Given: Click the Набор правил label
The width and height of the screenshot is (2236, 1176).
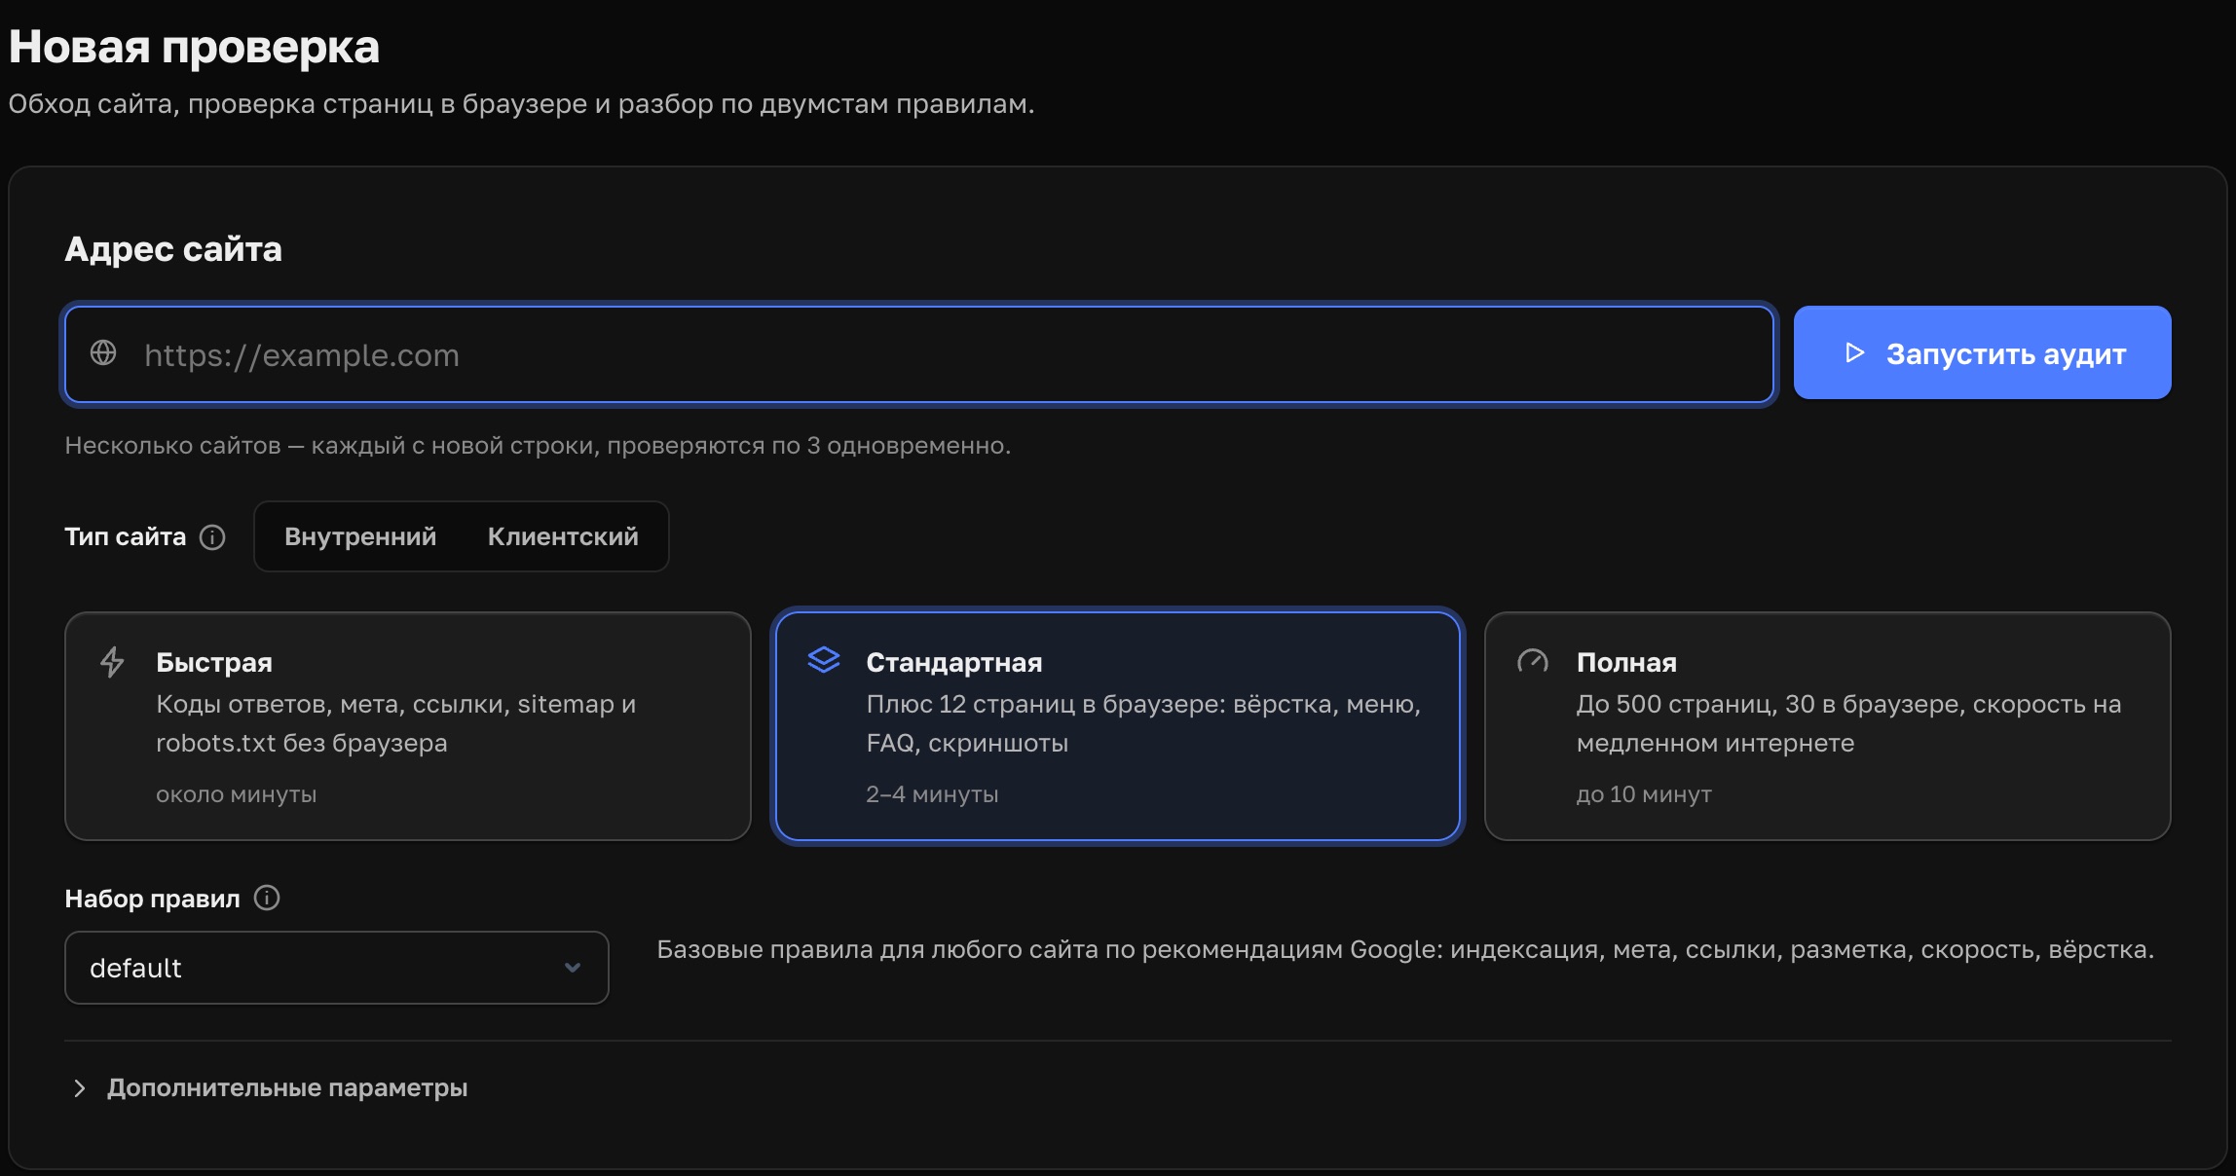Looking at the screenshot, I should coord(152,899).
